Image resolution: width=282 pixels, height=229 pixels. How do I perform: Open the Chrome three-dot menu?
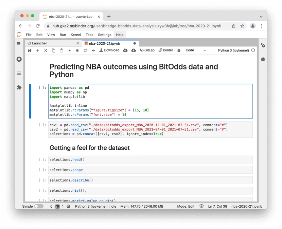pos(261,26)
